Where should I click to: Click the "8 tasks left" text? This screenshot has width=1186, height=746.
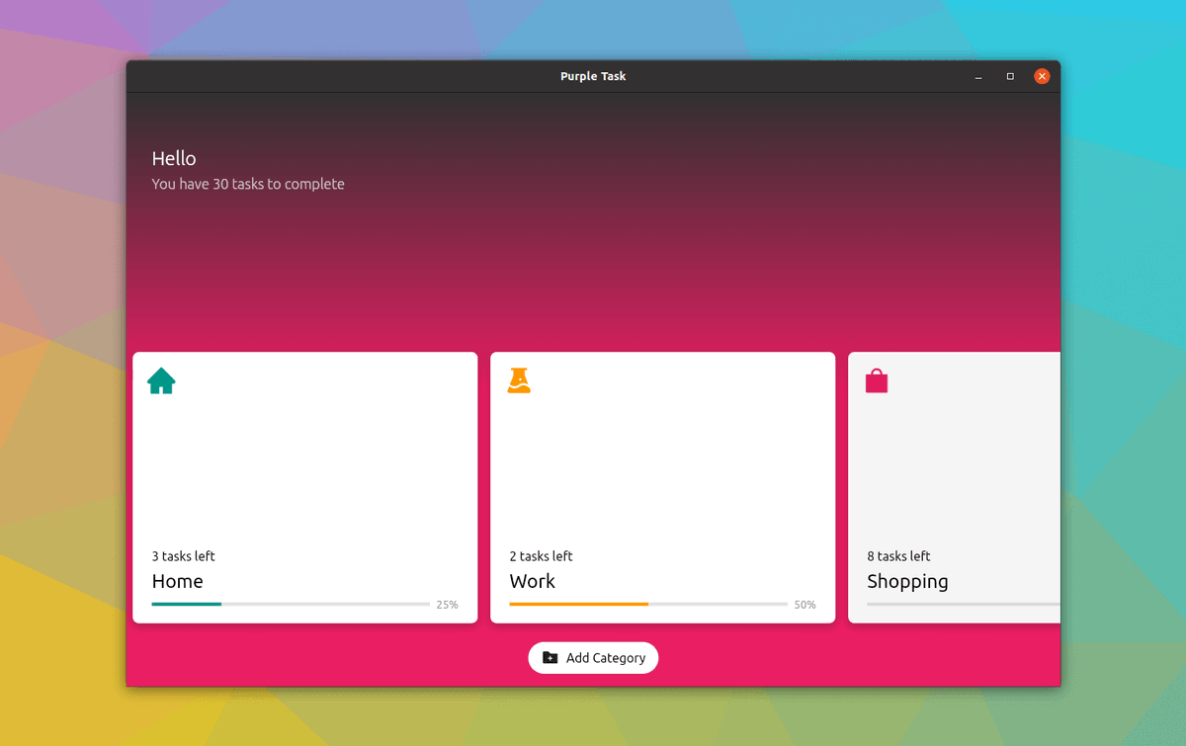tap(899, 556)
